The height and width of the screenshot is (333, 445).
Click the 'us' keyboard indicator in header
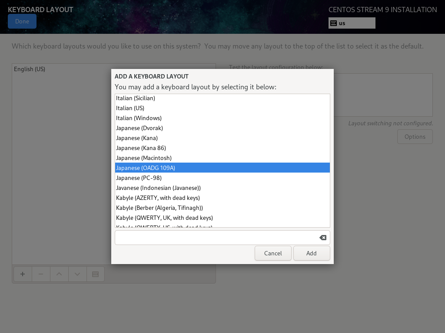point(352,23)
